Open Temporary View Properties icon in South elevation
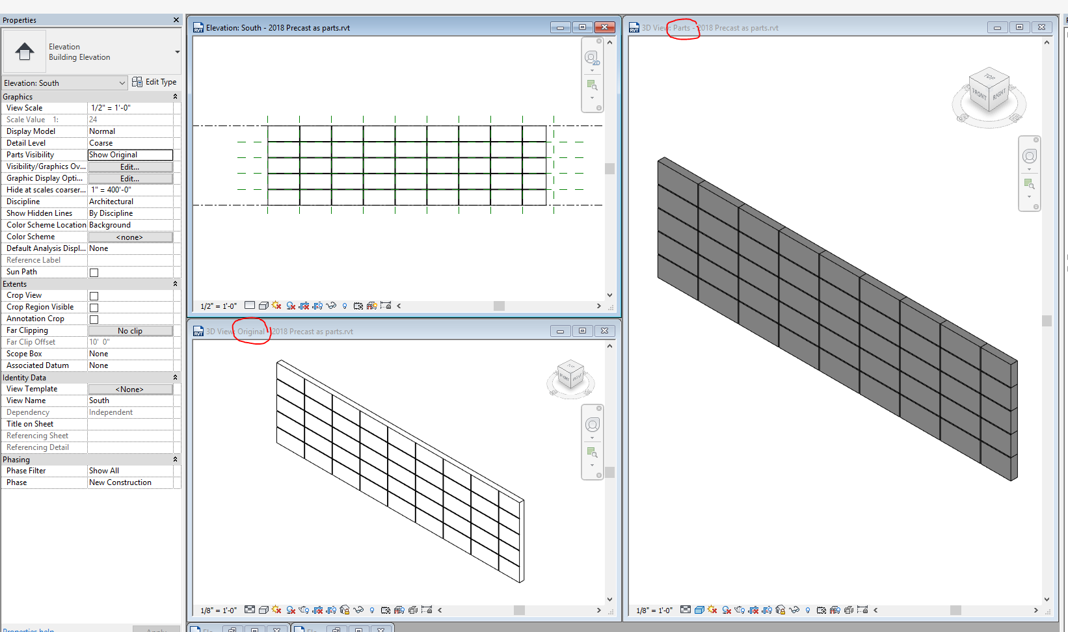 click(x=358, y=305)
